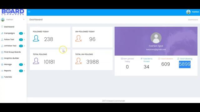Click Item pinned Today value 0
This screenshot has height=112, width=200.
[x=127, y=67]
